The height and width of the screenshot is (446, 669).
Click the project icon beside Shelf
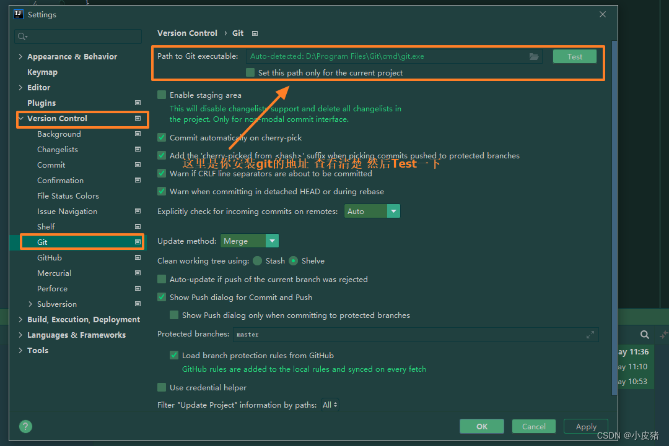(138, 226)
